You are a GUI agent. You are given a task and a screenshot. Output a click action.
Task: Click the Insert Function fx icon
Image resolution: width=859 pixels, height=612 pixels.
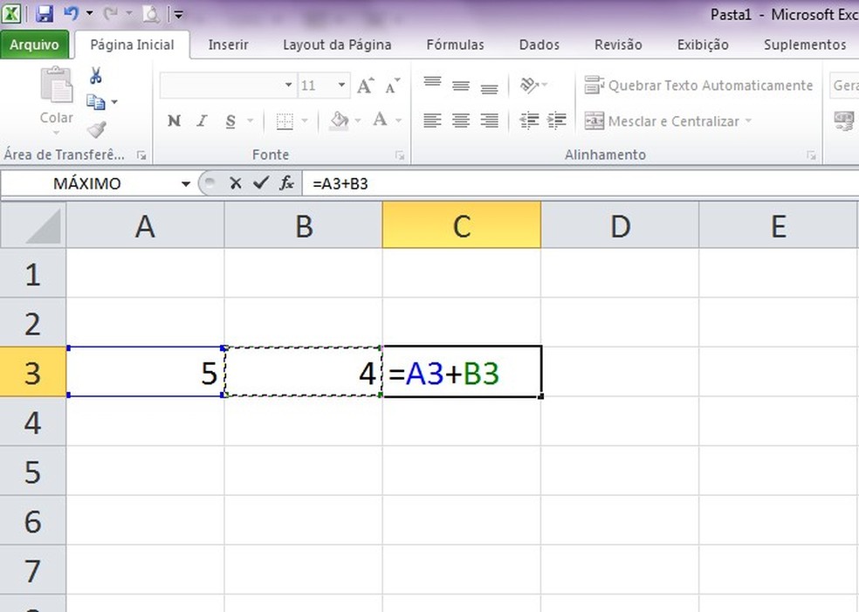point(286,183)
